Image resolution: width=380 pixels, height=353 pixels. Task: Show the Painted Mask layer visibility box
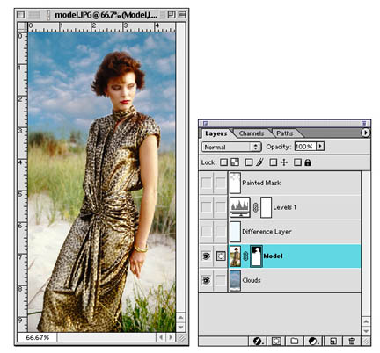pyautogui.click(x=206, y=183)
